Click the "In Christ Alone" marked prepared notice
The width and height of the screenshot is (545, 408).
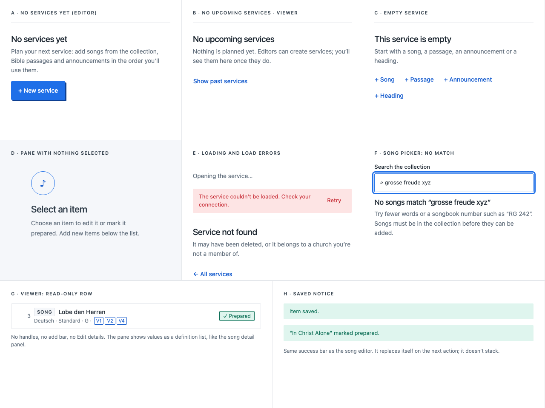pos(408,333)
